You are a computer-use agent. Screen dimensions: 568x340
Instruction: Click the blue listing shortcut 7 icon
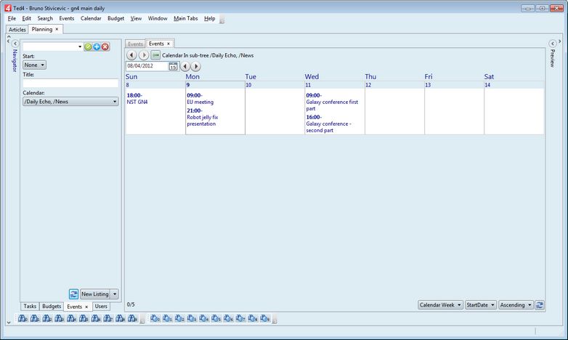[240, 319]
